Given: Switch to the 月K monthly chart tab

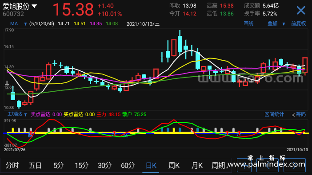Looking at the screenshot, I should click(197, 165).
